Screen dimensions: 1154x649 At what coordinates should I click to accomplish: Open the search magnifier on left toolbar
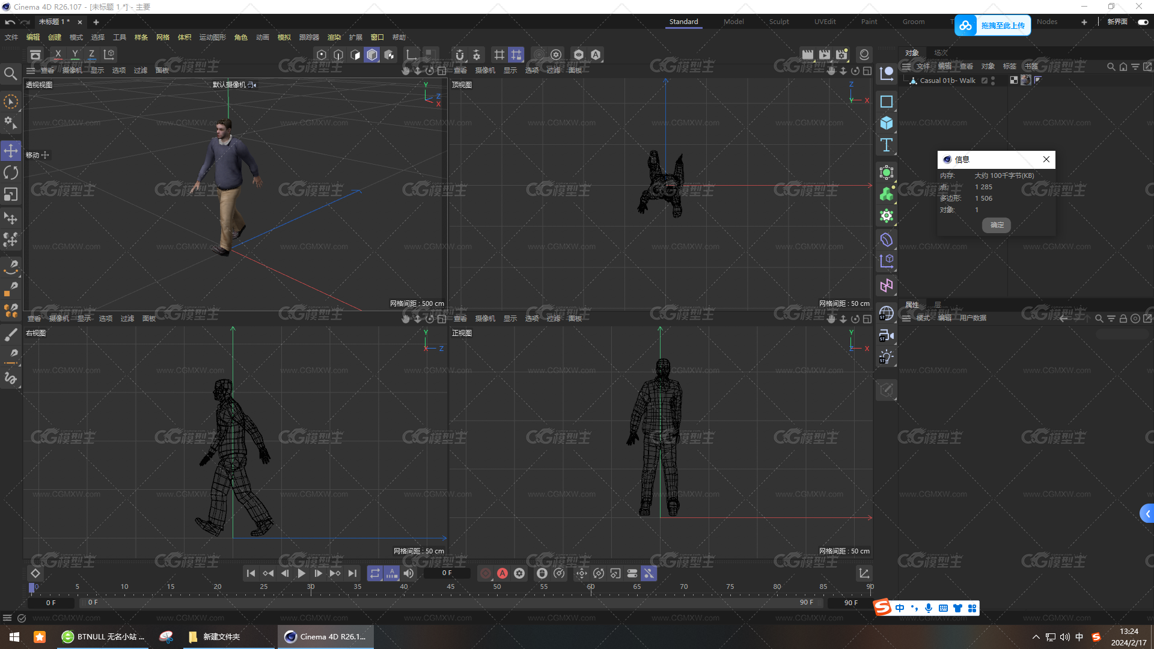10,74
